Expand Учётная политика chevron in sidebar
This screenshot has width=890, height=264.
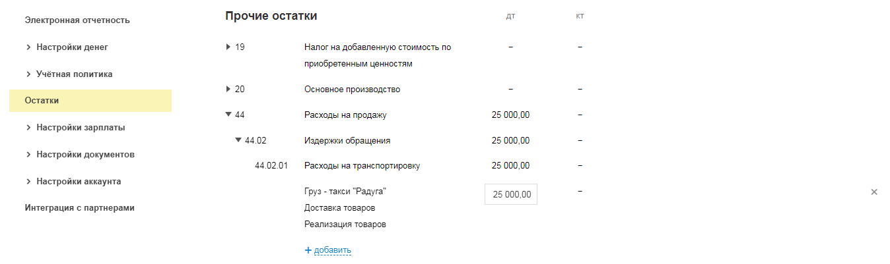point(28,74)
